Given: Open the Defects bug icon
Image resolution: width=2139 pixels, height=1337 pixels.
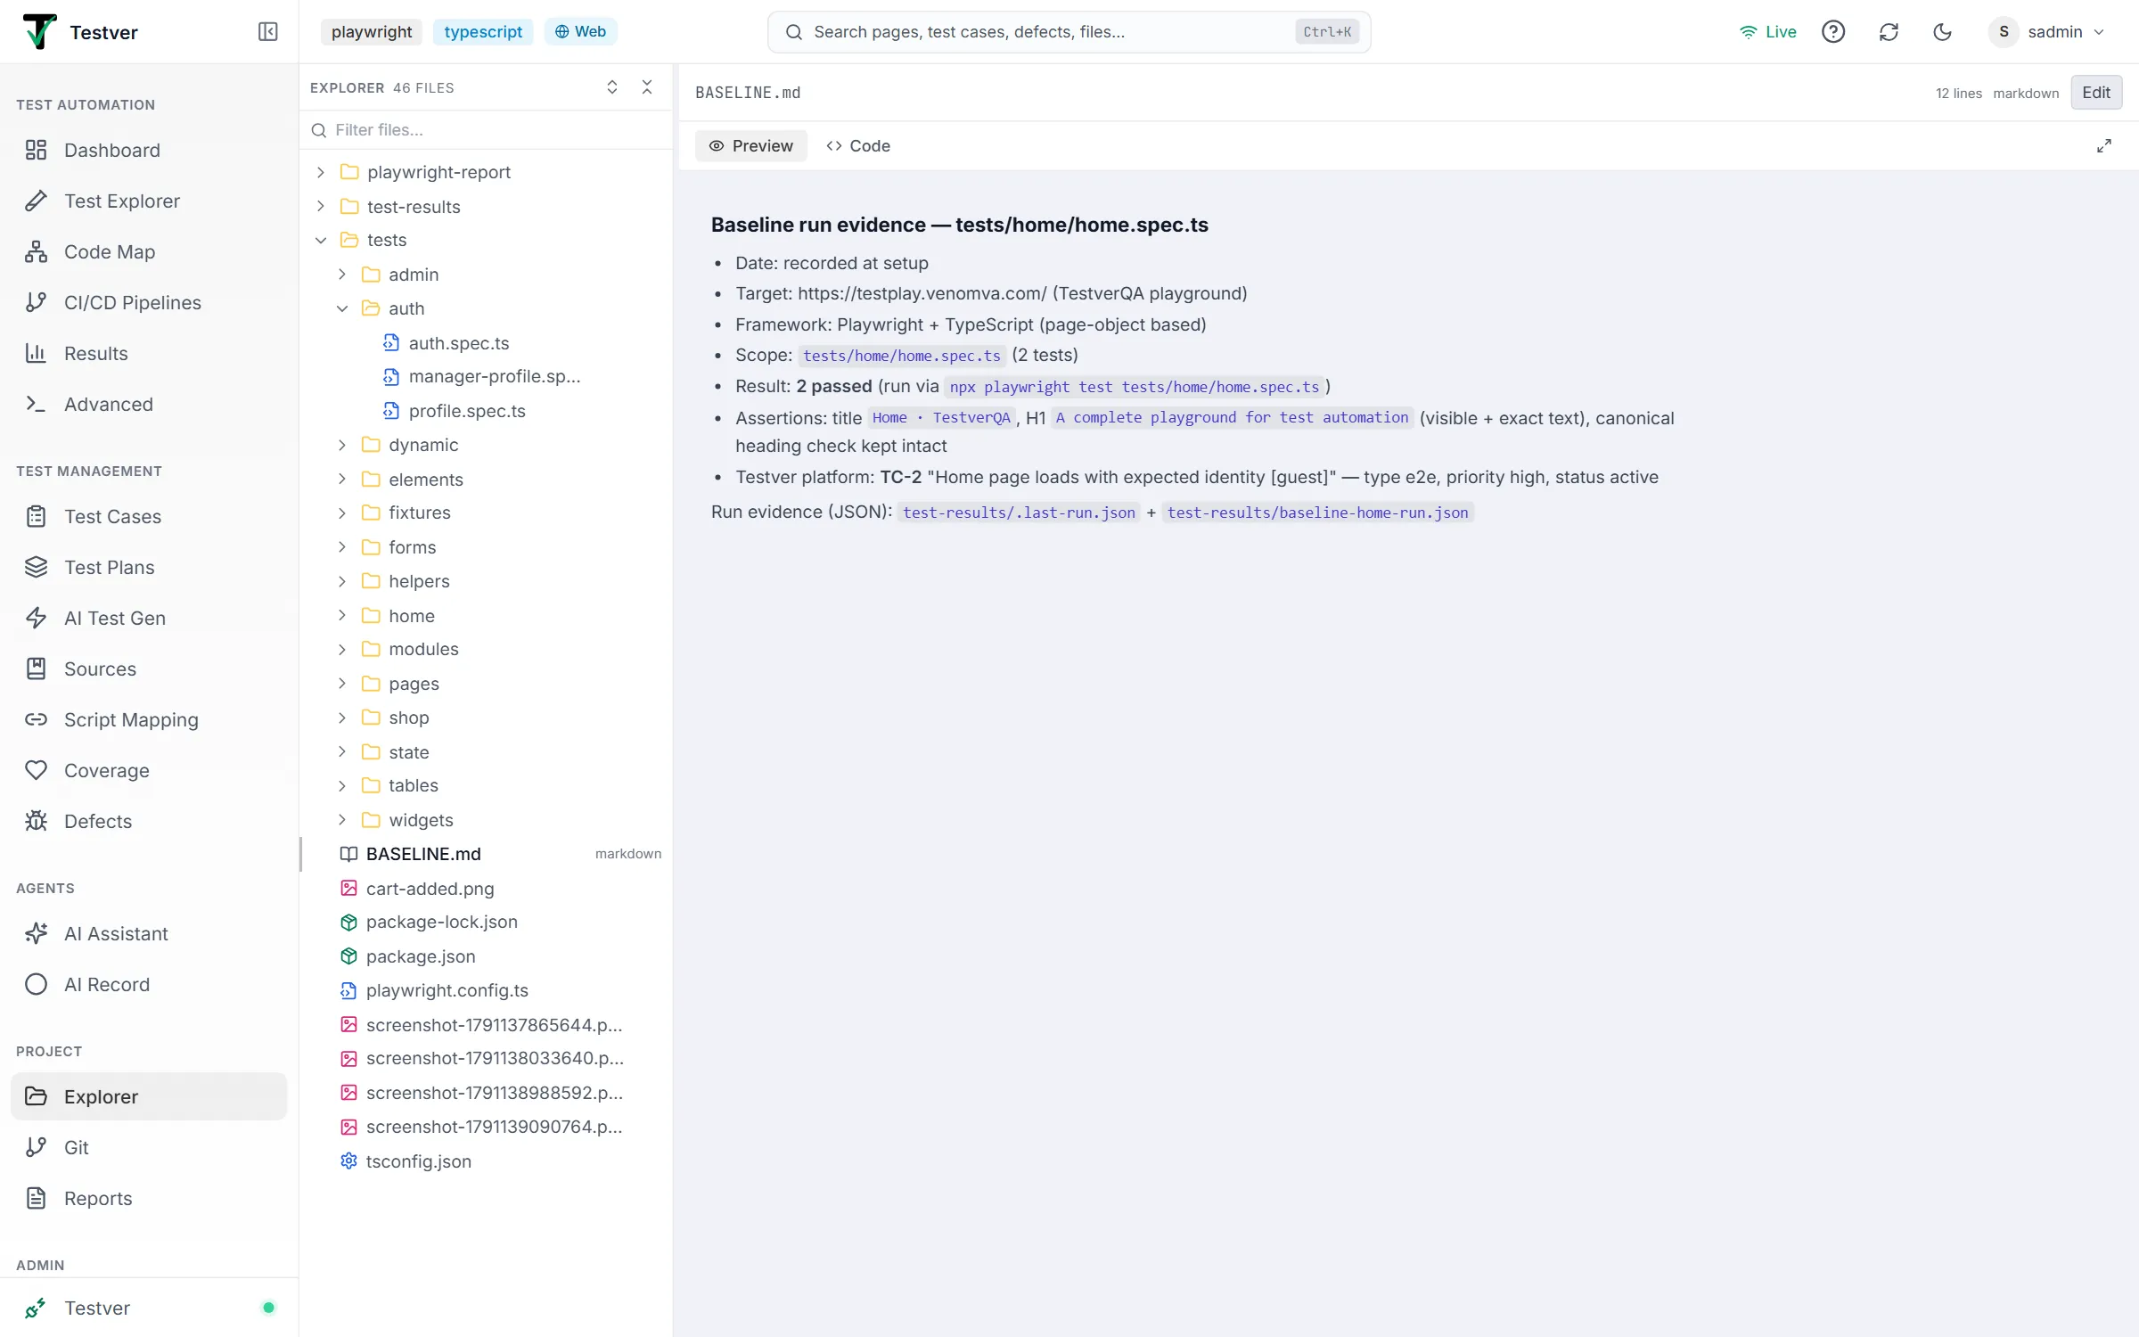Looking at the screenshot, I should 36,821.
